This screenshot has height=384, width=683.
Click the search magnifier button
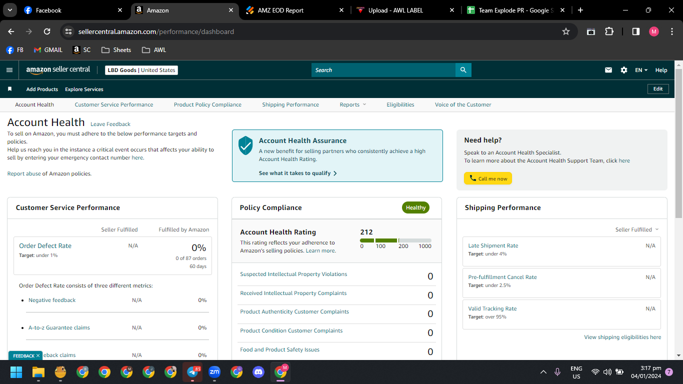coord(463,70)
